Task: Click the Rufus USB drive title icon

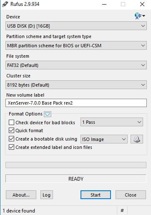Action: (x=5, y=4)
